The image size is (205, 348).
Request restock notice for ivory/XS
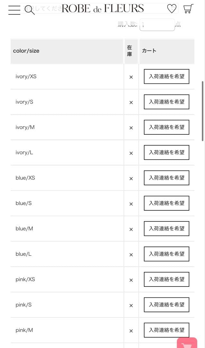(x=166, y=76)
